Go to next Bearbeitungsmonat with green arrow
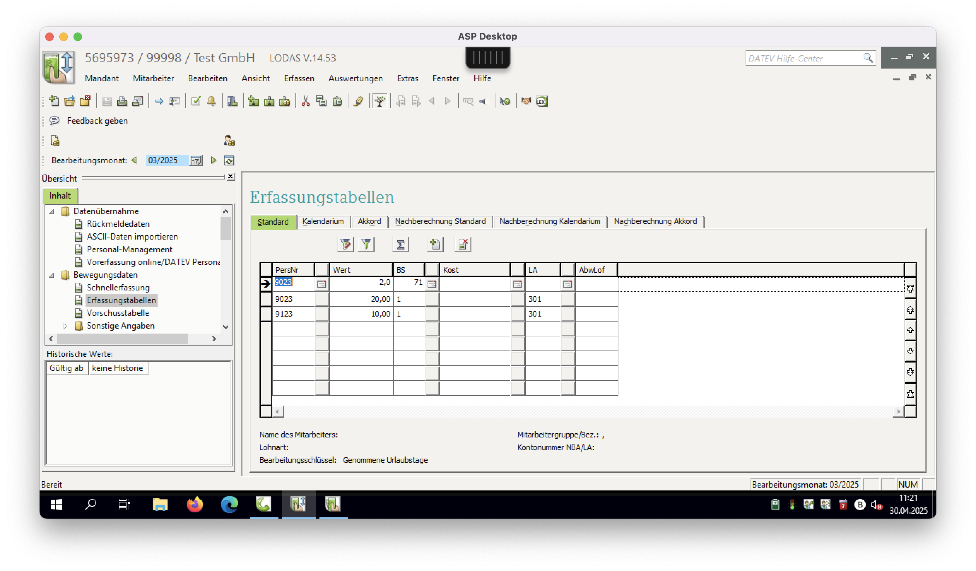The height and width of the screenshot is (571, 976). [213, 160]
